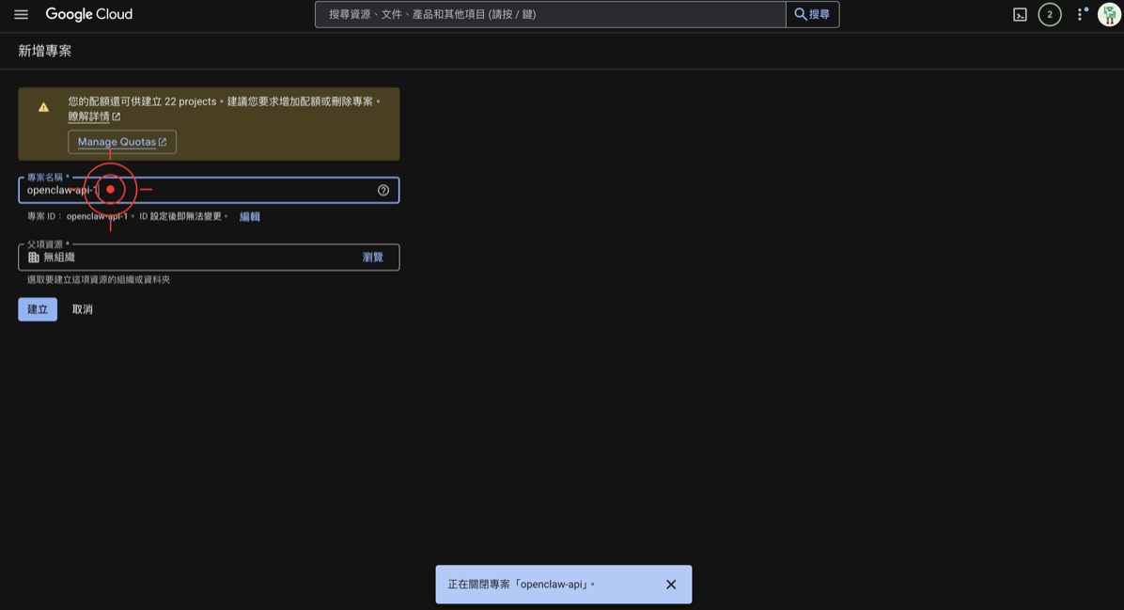Activate Cloud Shell terminal
This screenshot has width=1124, height=610.
(x=1021, y=14)
